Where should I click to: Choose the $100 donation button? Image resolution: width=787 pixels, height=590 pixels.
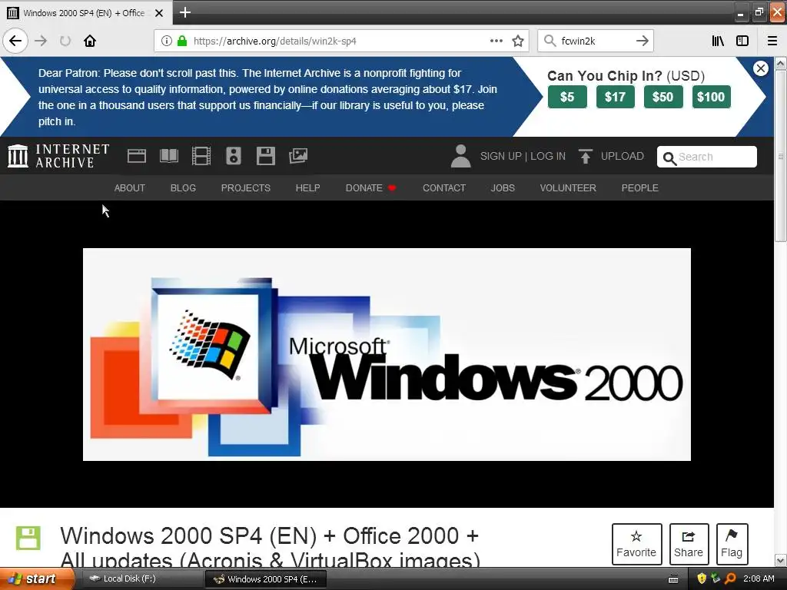pos(711,97)
